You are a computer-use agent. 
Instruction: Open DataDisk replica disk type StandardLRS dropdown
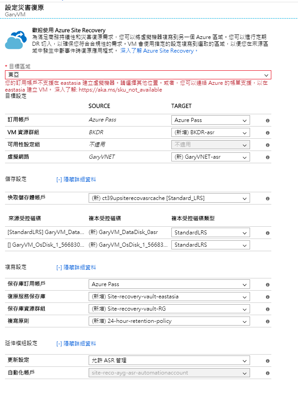point(210,232)
